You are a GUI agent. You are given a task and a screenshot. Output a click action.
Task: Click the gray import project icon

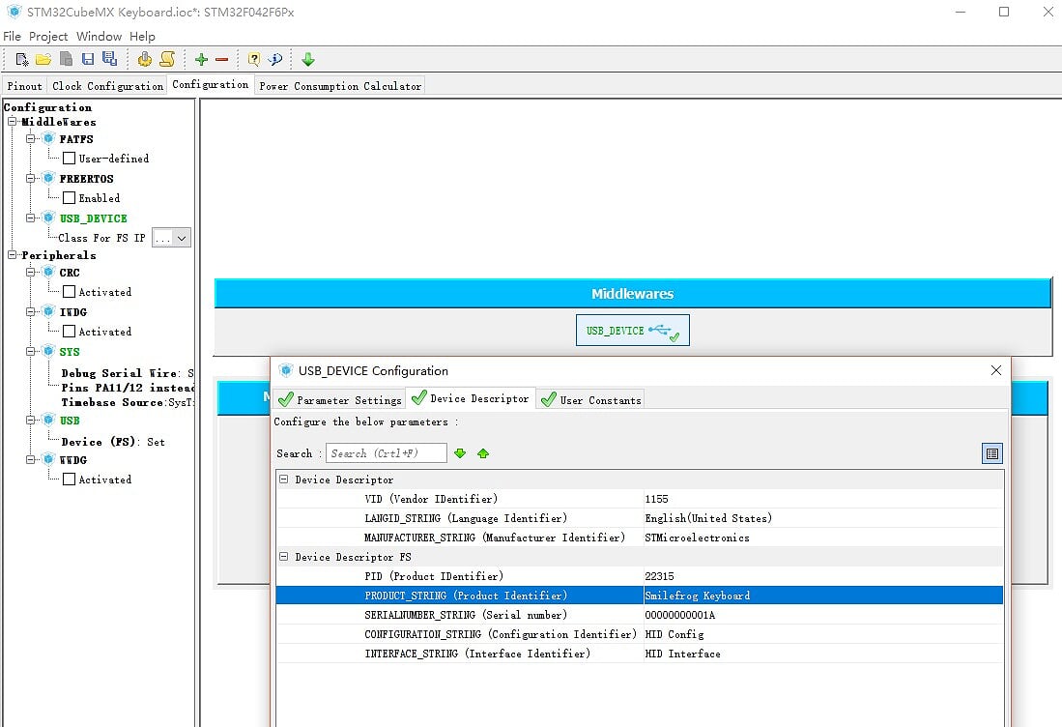[66, 60]
